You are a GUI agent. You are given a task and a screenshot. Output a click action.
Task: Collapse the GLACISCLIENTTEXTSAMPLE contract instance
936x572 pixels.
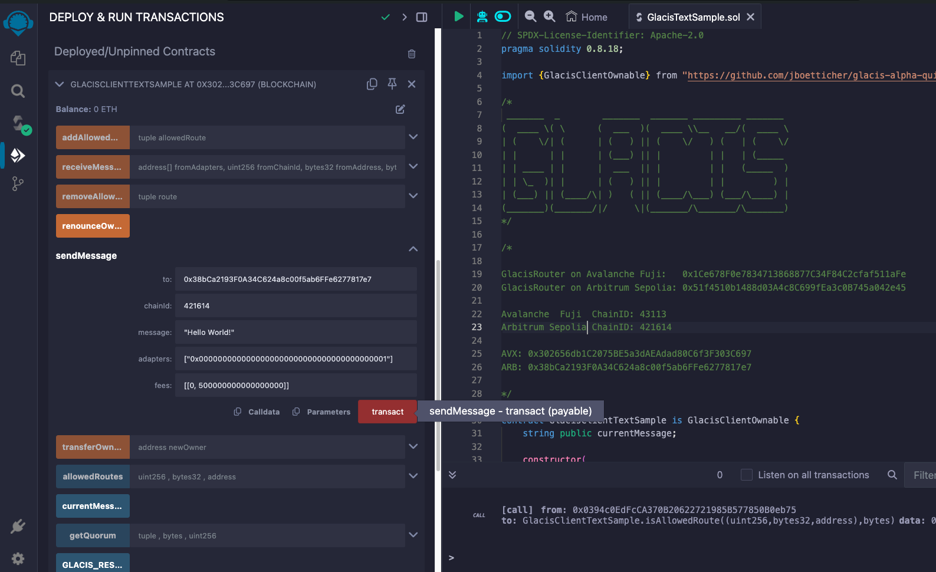coord(59,84)
